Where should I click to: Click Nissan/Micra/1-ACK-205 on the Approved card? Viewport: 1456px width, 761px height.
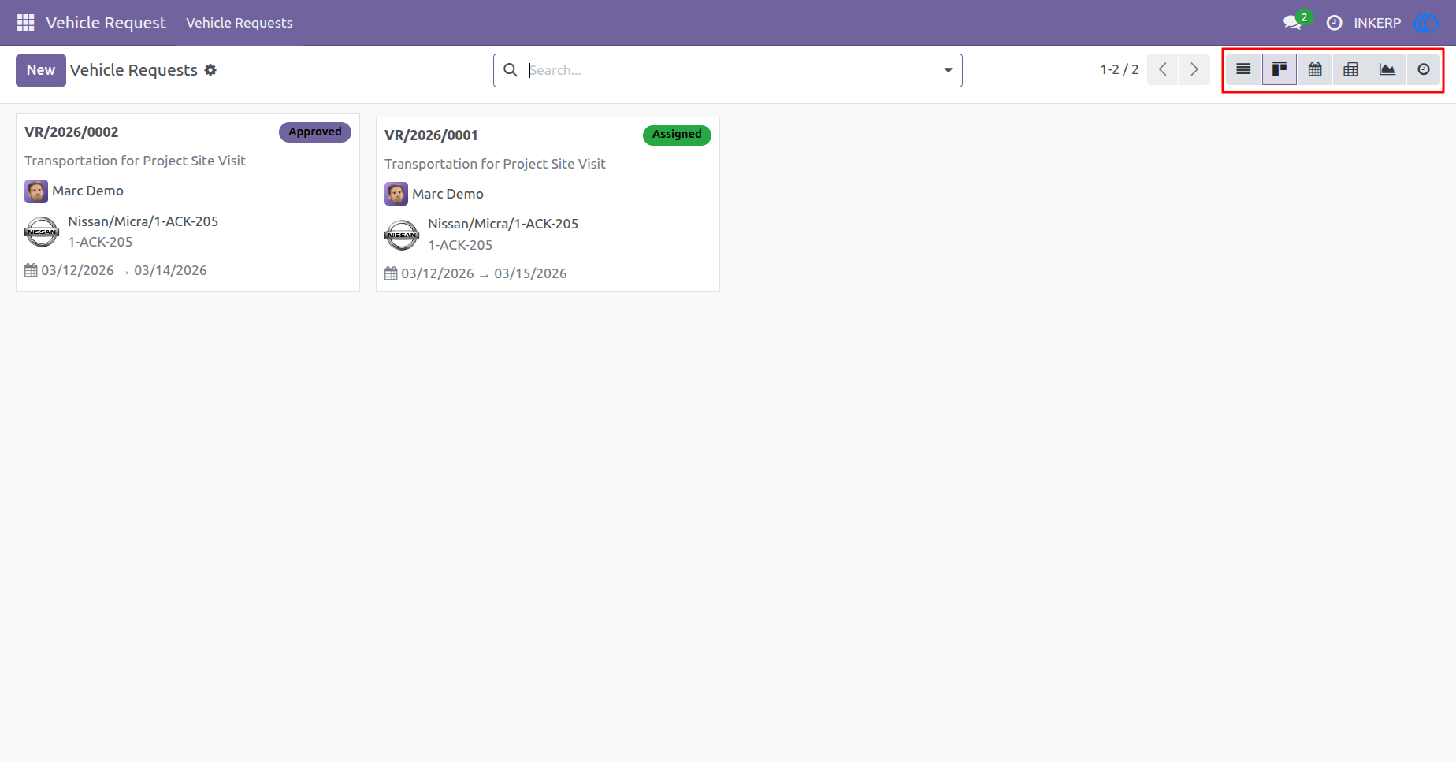click(143, 221)
